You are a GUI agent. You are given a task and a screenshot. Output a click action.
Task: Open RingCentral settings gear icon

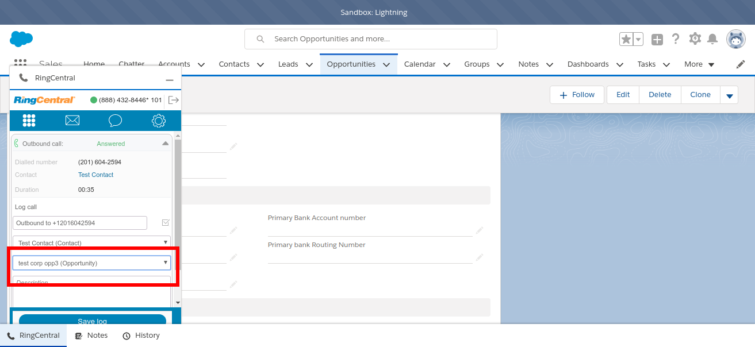[158, 121]
